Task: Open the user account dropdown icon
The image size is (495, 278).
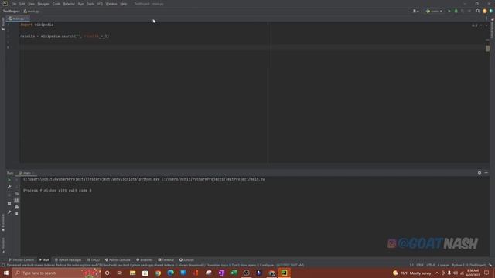Action: coord(415,12)
